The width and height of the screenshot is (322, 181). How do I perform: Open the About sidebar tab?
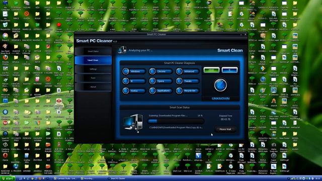pos(93,87)
